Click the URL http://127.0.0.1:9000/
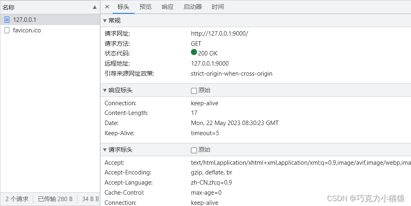 [x=219, y=34]
